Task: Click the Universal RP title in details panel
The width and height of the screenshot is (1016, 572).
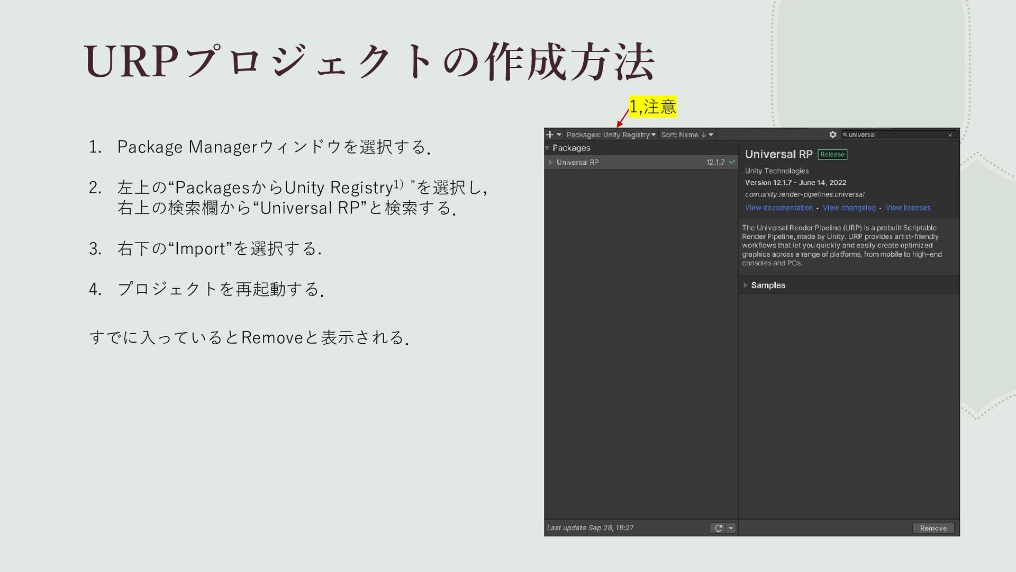Action: point(779,155)
